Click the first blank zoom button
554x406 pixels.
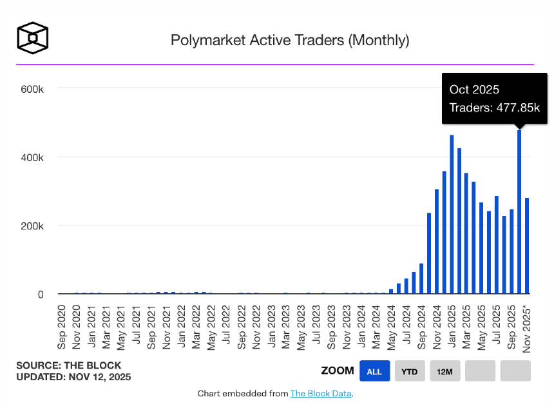click(x=479, y=371)
